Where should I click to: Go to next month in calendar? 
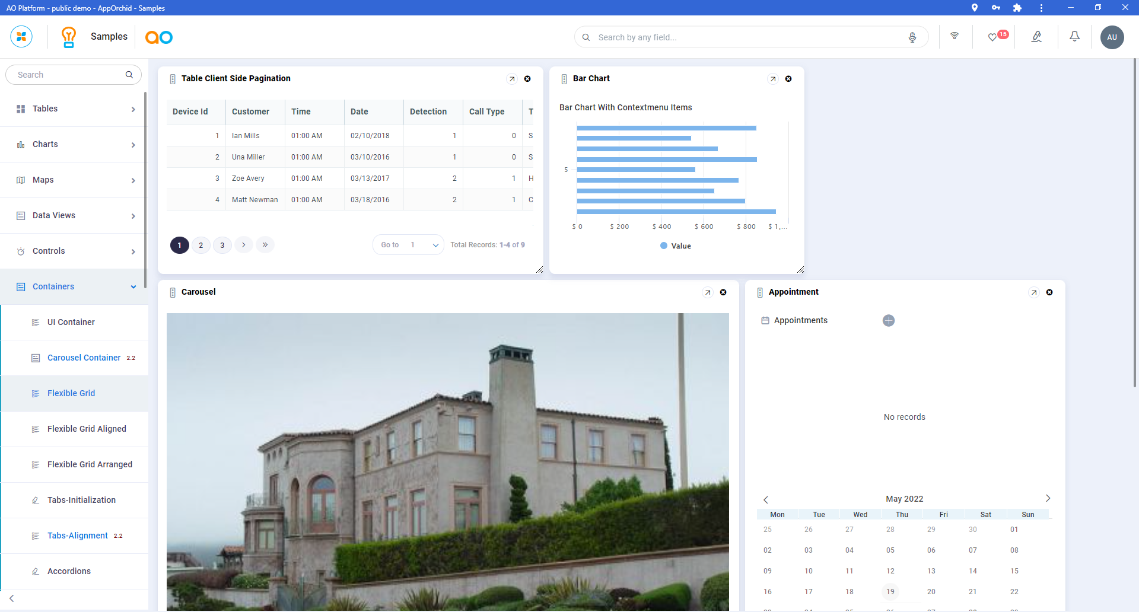click(1048, 499)
